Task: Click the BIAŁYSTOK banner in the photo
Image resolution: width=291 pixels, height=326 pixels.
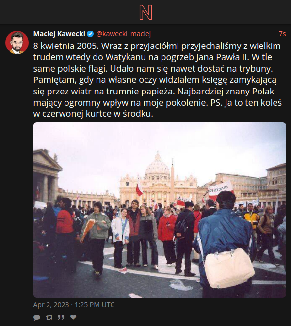Action: coord(221,189)
